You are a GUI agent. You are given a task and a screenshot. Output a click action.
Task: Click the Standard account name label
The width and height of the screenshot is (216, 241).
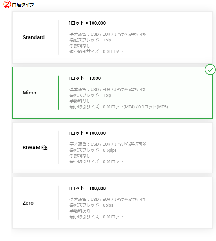tap(34, 37)
